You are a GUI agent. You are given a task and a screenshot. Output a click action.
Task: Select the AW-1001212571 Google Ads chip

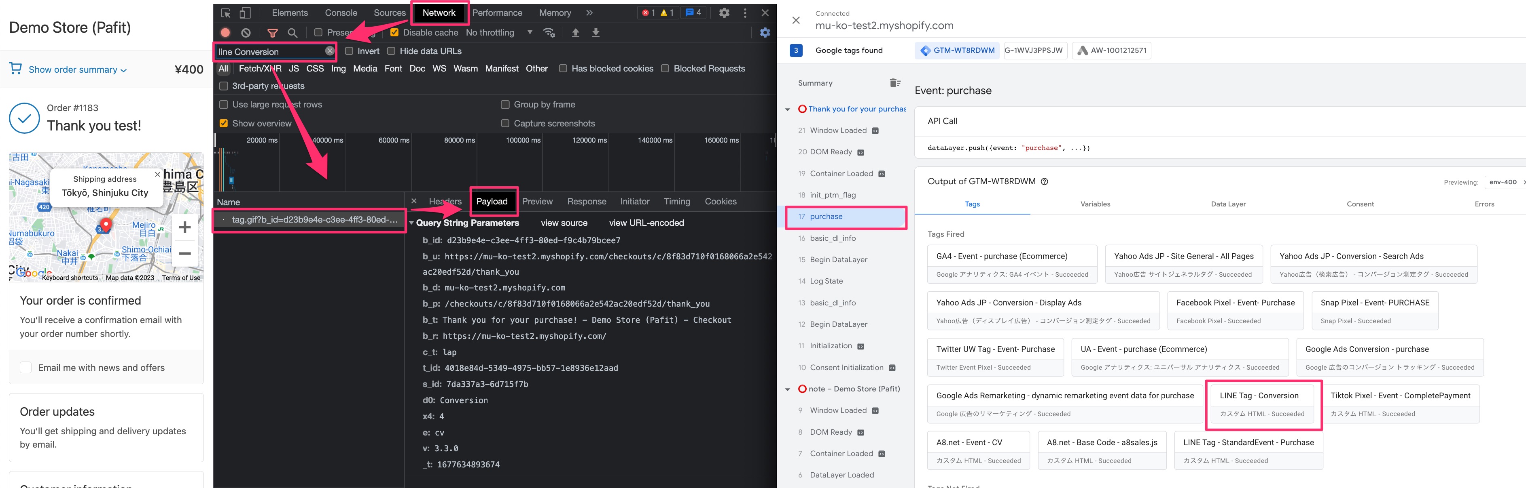1111,50
